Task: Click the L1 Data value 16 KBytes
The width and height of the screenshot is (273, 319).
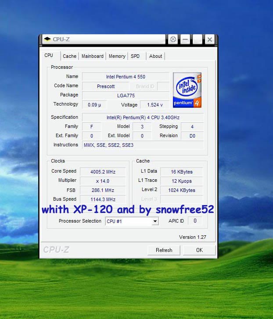Action: point(182,172)
